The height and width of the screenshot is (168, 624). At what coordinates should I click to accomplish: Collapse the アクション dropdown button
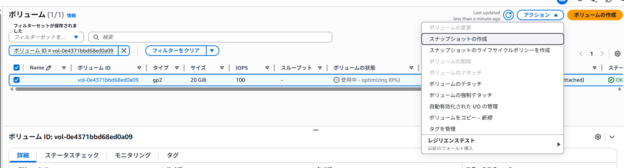[540, 15]
